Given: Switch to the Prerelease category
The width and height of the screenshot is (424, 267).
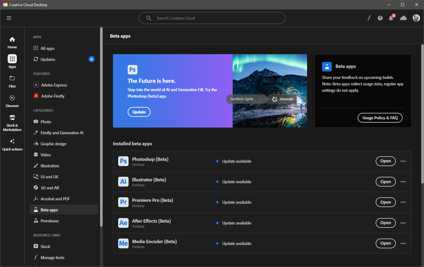Looking at the screenshot, I should tap(50, 221).
